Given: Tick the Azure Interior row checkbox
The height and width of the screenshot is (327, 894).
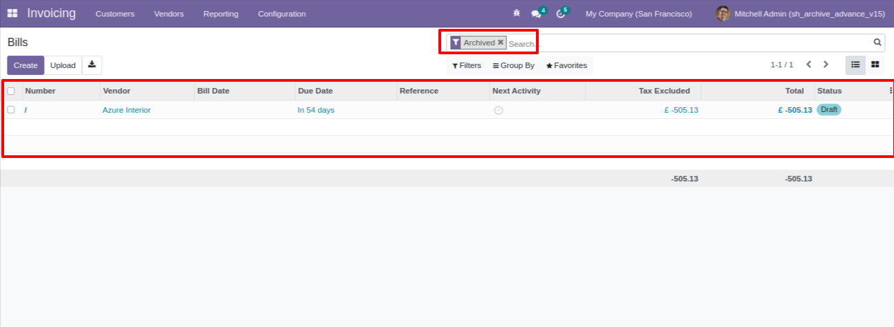Looking at the screenshot, I should (11, 110).
